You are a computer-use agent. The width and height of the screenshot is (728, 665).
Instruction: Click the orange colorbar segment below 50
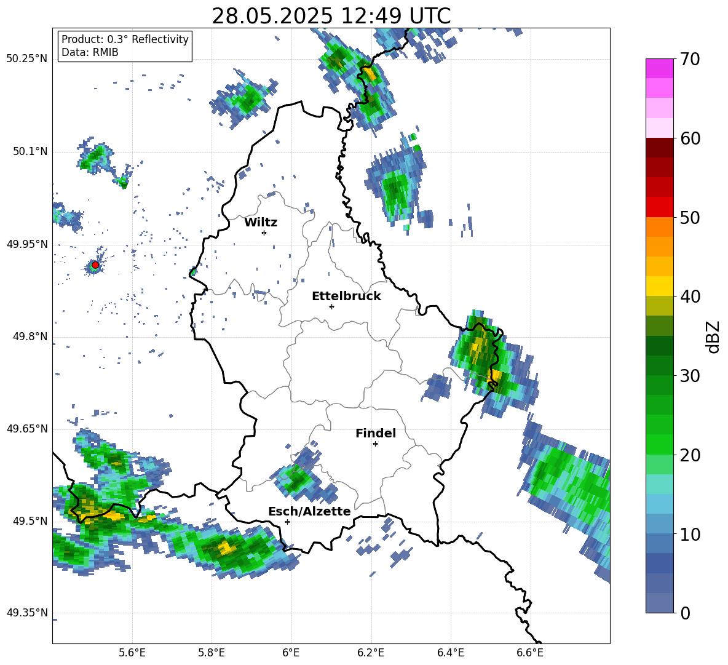click(x=659, y=226)
